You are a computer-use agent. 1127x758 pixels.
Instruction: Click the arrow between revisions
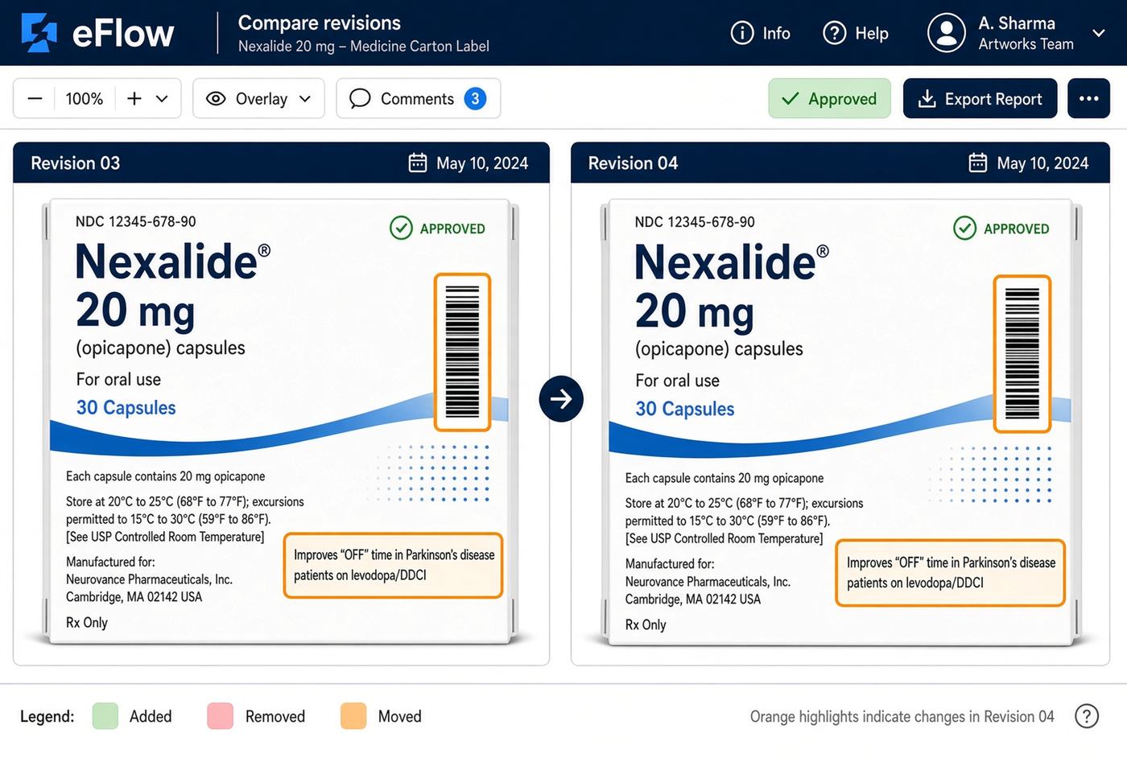tap(561, 398)
